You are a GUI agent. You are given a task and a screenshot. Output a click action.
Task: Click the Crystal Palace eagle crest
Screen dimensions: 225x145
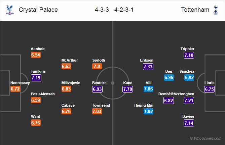[10, 10]
